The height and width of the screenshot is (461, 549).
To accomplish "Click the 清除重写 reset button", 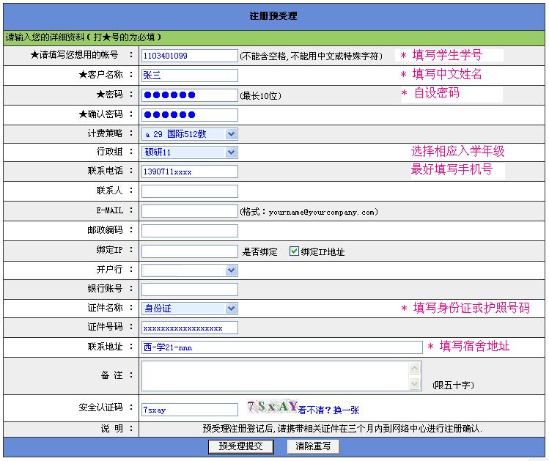I will [313, 446].
